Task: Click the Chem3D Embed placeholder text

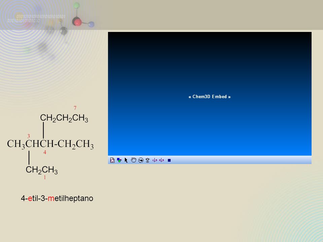Action: point(210,97)
